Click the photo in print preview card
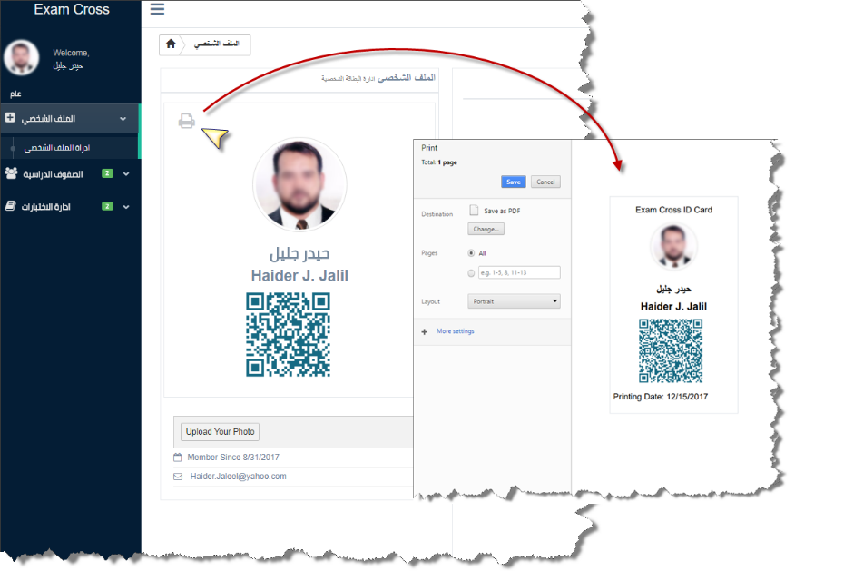The width and height of the screenshot is (844, 571). tap(673, 247)
